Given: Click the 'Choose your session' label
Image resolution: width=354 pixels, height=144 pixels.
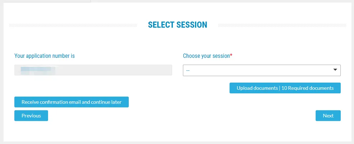Looking at the screenshot, I should (206, 56).
